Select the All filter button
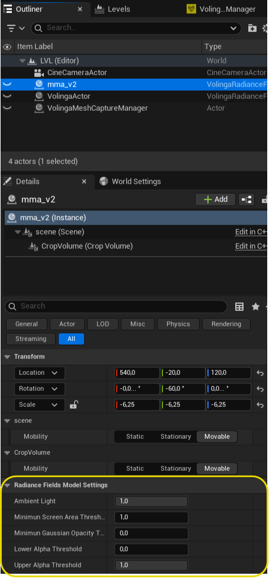 [71, 339]
